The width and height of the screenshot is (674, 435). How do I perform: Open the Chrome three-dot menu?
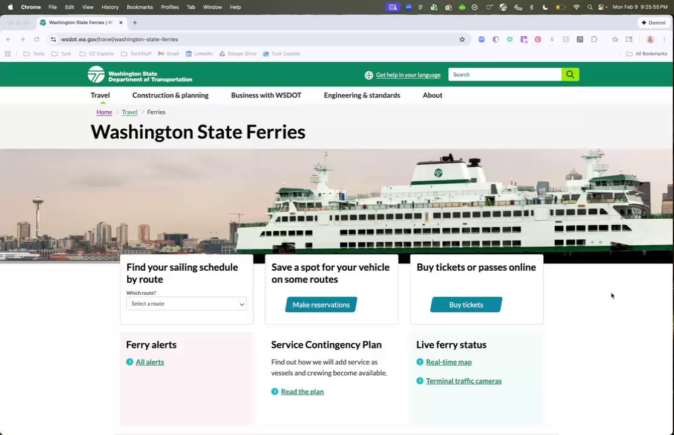click(664, 39)
